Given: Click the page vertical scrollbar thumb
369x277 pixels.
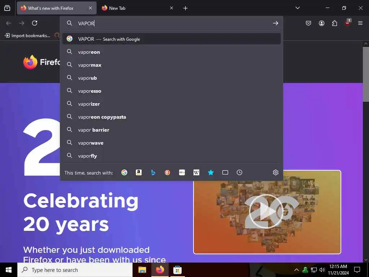Looking at the screenshot, I should tap(365, 74).
